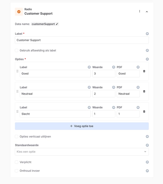Click drag handle of Slecht option
The width and height of the screenshot is (163, 184).
click(17, 112)
